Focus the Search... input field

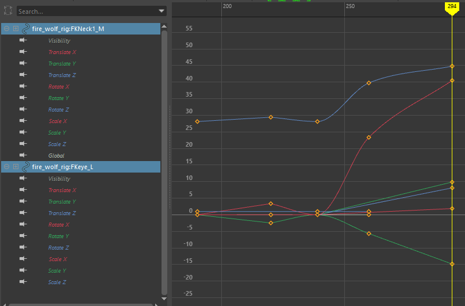tap(87, 12)
